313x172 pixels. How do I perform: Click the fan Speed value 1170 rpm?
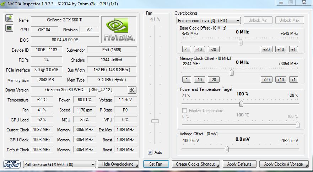click(85, 110)
